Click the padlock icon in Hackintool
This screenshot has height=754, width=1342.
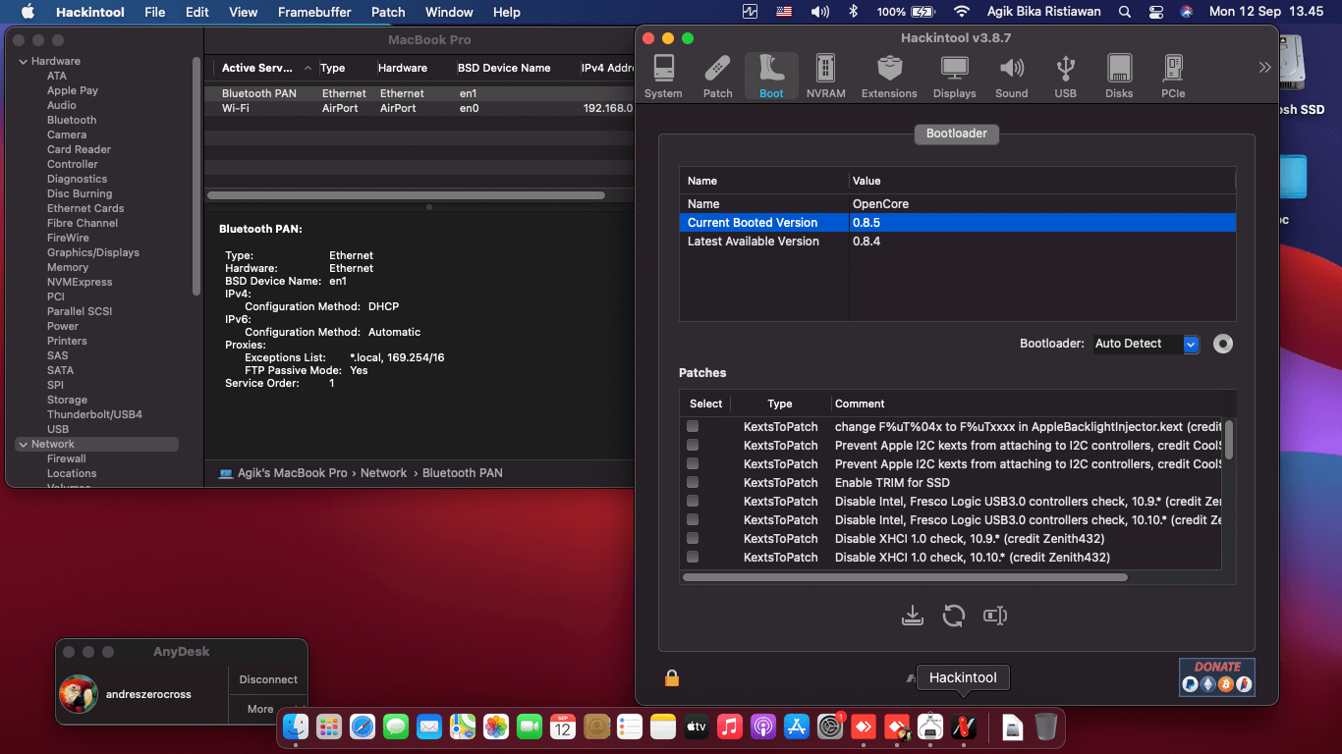(x=672, y=678)
